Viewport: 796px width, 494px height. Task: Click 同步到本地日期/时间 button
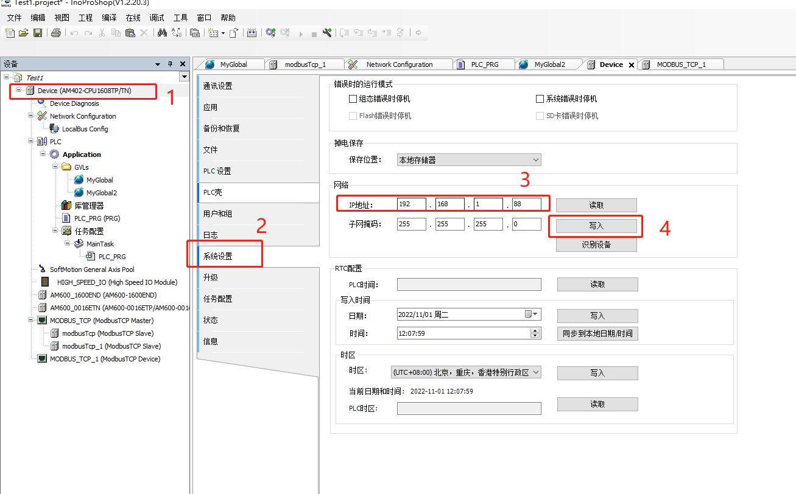(597, 333)
